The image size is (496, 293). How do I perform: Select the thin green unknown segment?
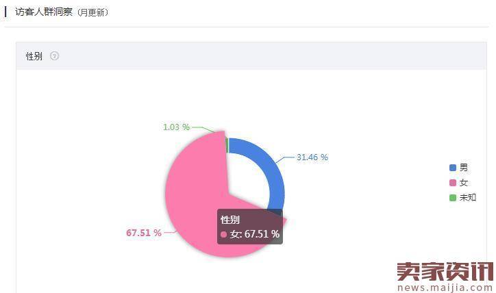point(227,145)
